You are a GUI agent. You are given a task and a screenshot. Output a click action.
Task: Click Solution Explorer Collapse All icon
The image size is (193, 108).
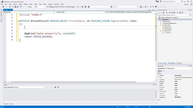point(172,13)
